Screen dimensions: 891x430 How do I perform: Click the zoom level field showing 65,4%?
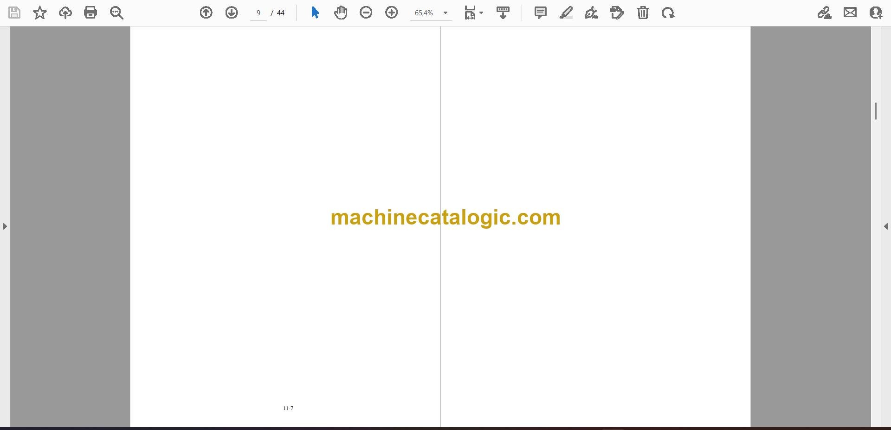pos(424,13)
